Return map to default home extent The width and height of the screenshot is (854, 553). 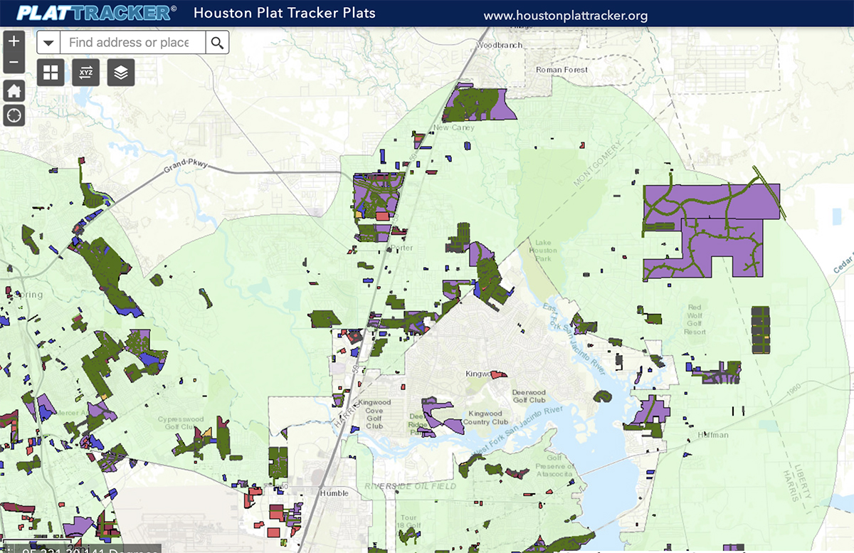tap(14, 90)
